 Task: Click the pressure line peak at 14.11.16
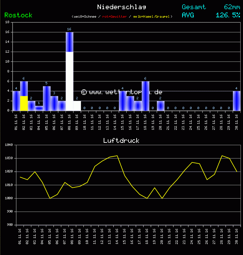(117, 156)
